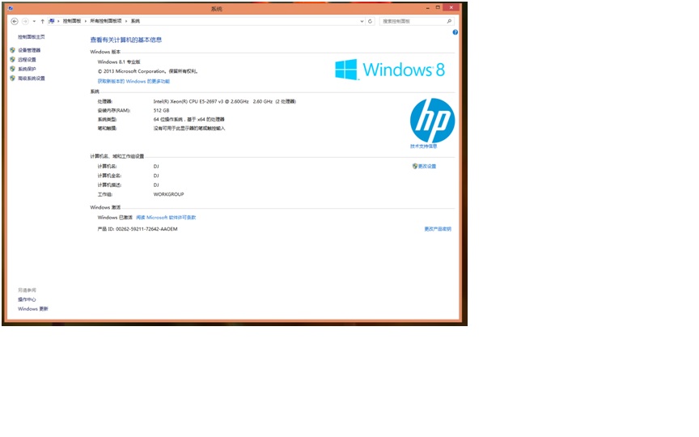Screen dimensions: 699x437
Task: Open 系统保护 from sidebar
Action: click(27, 69)
